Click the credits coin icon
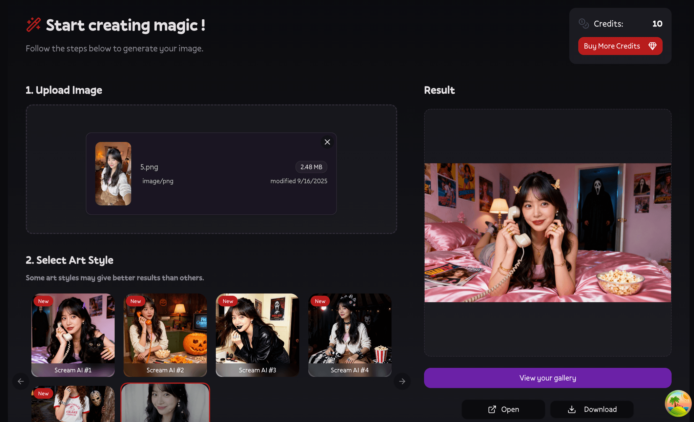The width and height of the screenshot is (694, 422). [584, 24]
